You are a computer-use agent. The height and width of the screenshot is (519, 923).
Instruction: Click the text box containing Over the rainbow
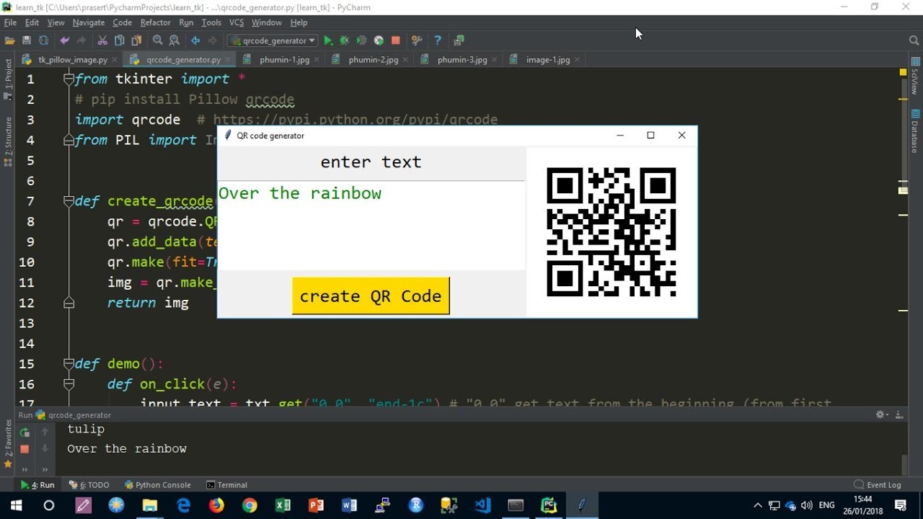point(371,226)
